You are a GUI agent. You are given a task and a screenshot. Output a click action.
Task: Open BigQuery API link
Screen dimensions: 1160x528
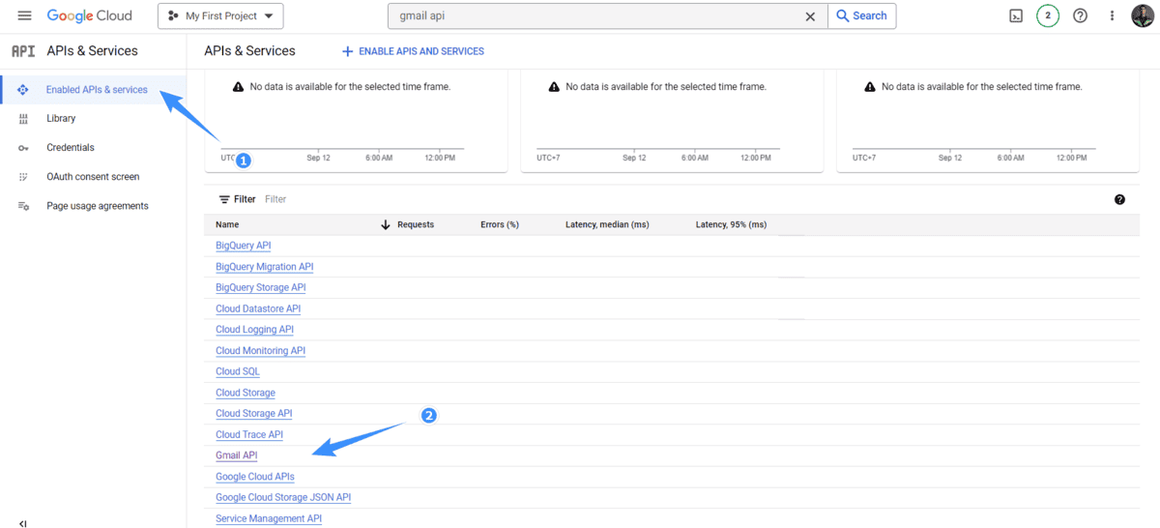[x=244, y=246]
